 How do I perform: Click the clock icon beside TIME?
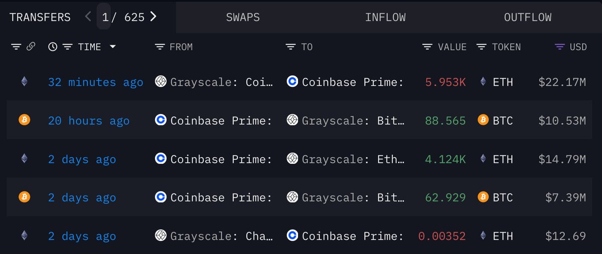click(x=53, y=47)
